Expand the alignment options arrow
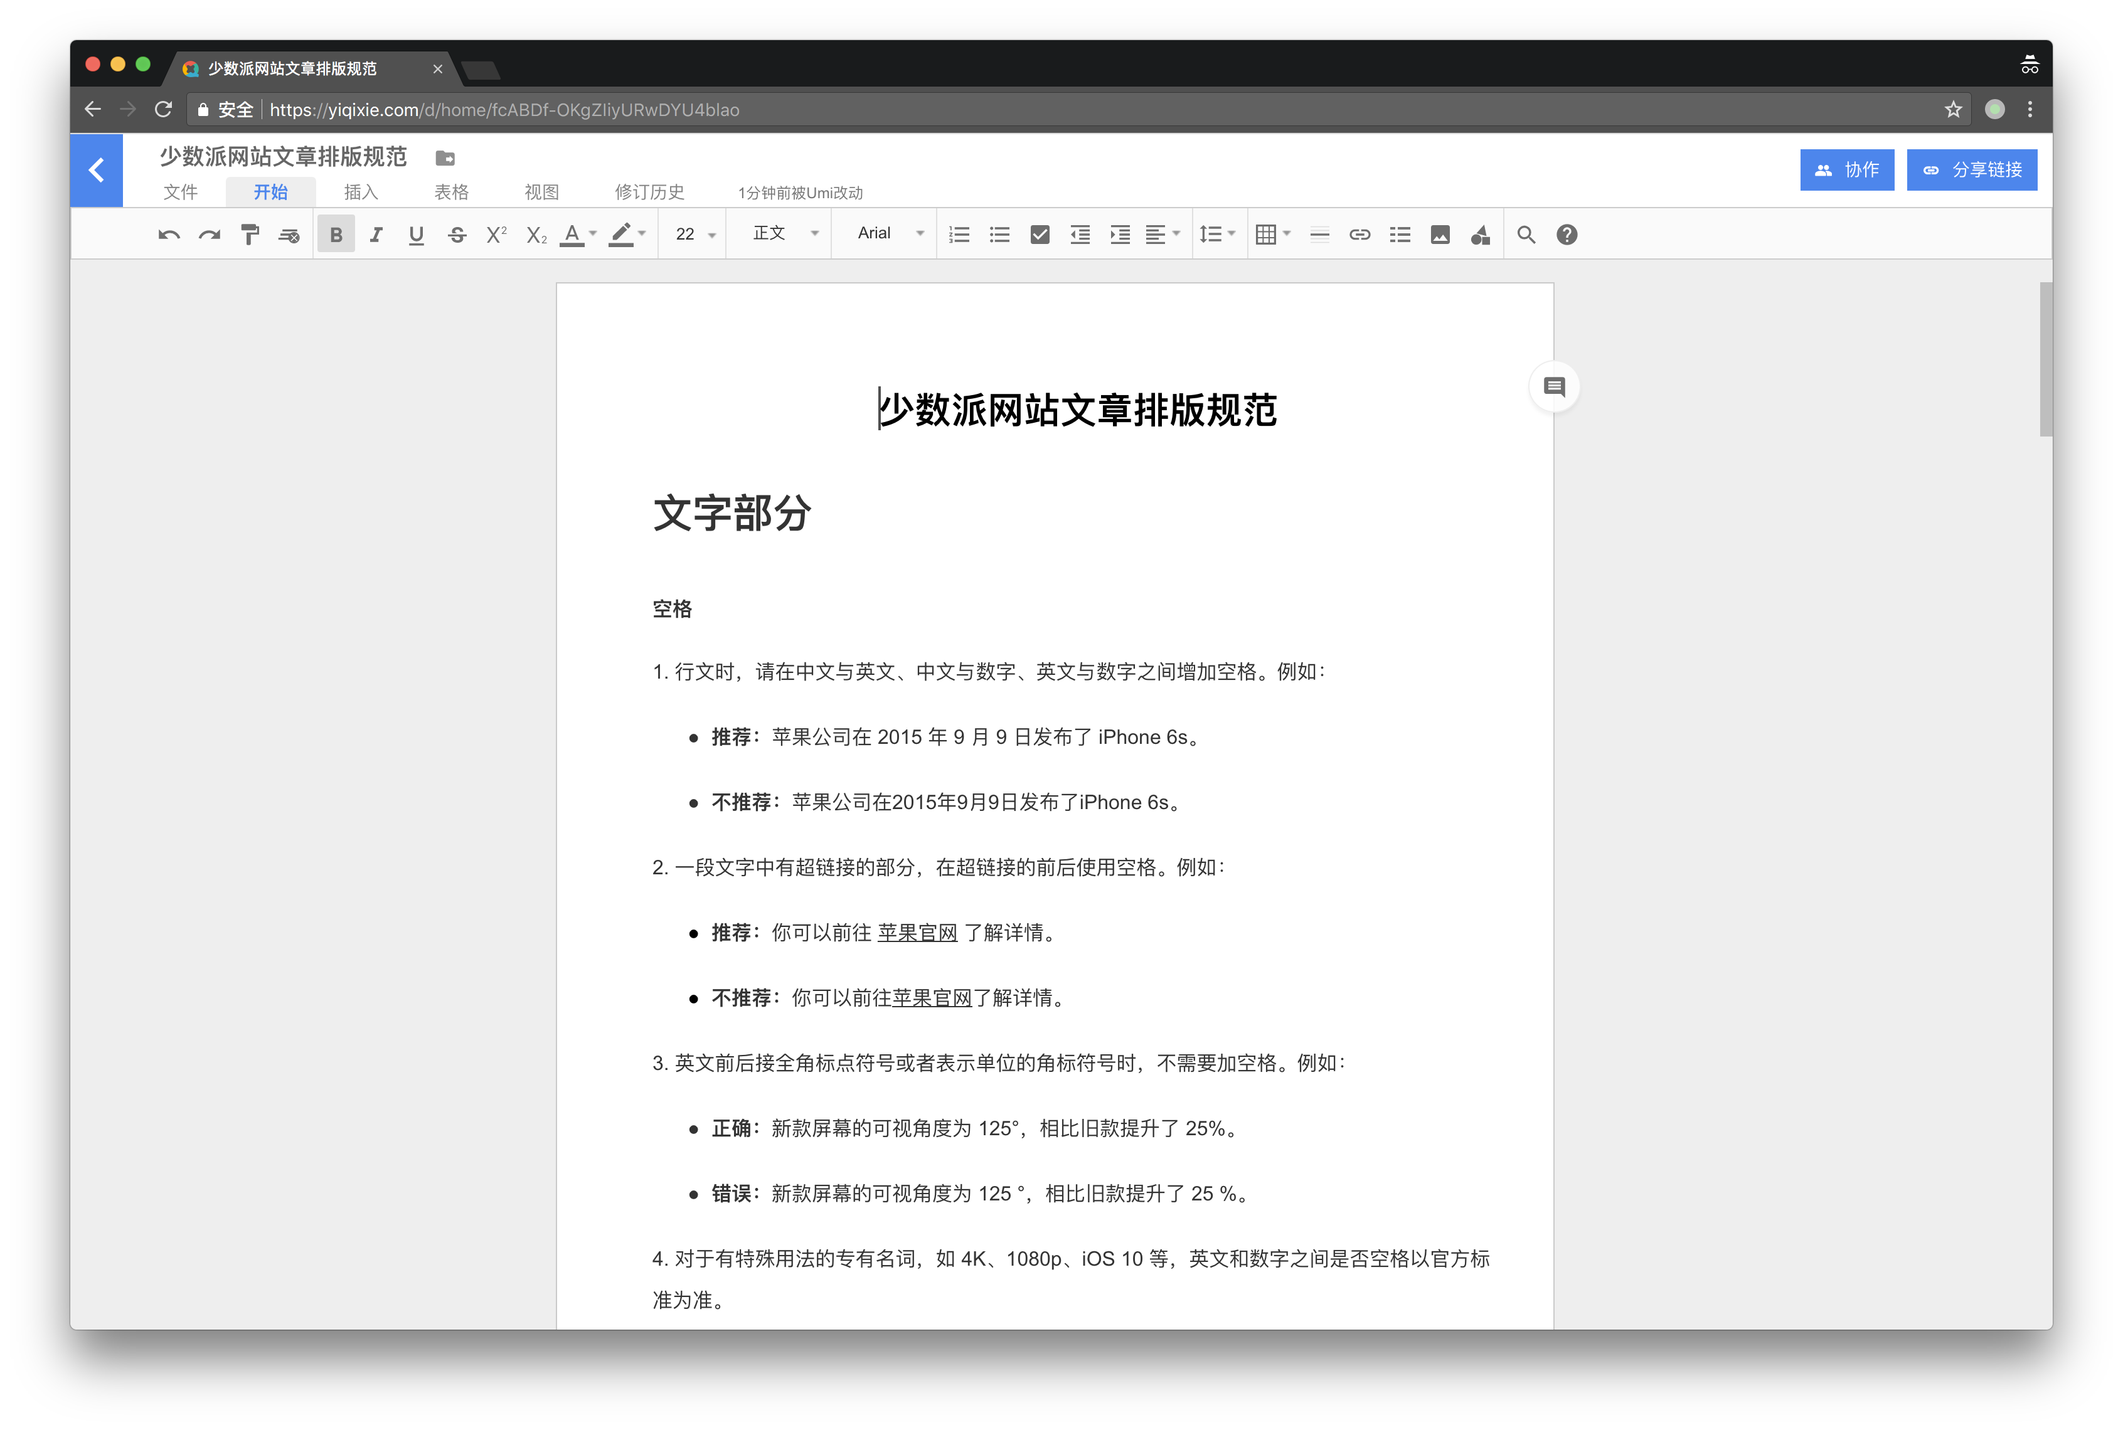This screenshot has width=2123, height=1430. click(1177, 235)
